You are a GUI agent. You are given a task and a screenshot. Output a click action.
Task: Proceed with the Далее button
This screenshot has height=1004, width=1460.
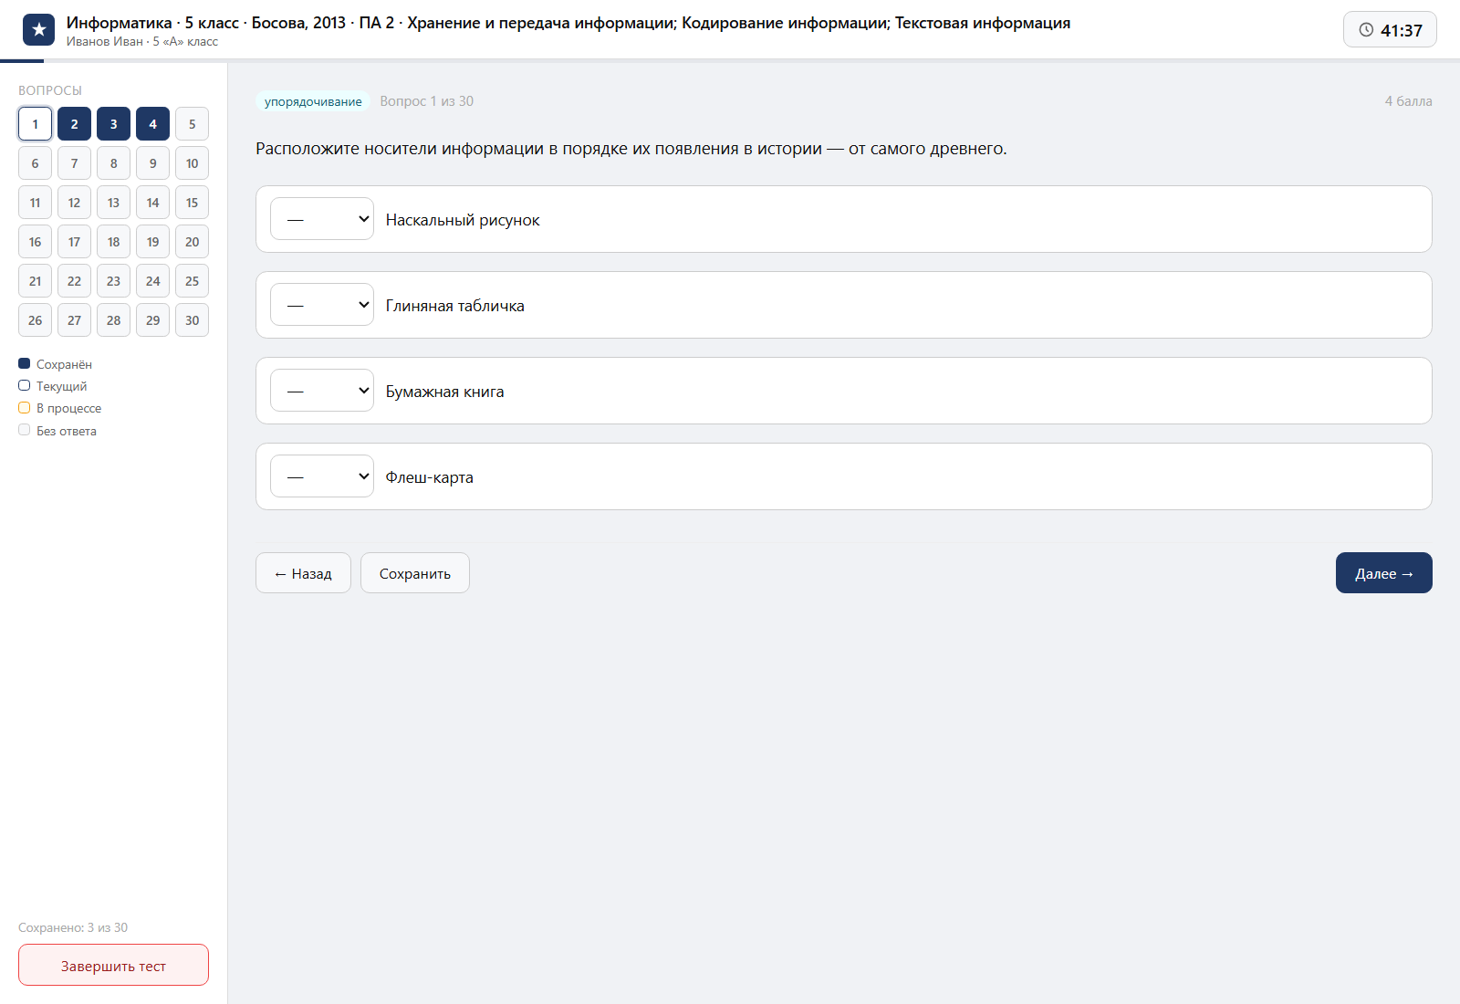pos(1384,573)
